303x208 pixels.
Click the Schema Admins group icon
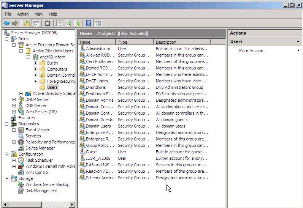click(x=82, y=178)
